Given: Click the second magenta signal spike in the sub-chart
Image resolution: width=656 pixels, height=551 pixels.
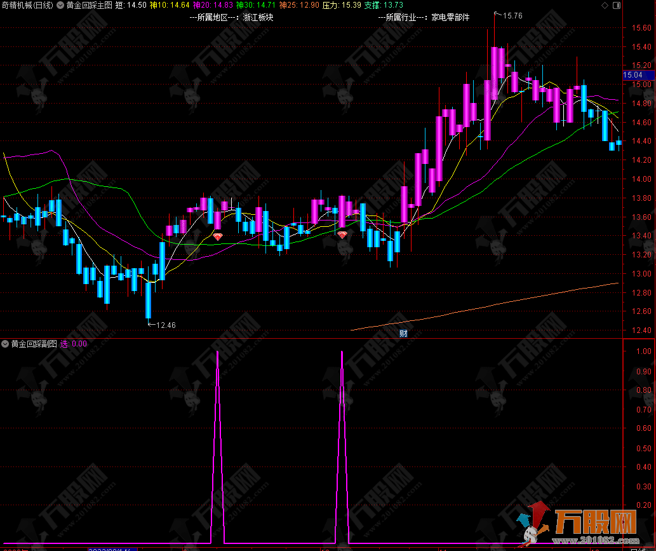Looking at the screenshot, I should coord(342,447).
